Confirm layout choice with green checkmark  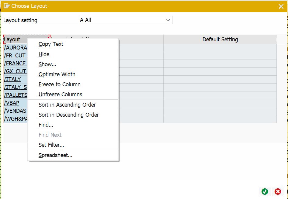265,191
